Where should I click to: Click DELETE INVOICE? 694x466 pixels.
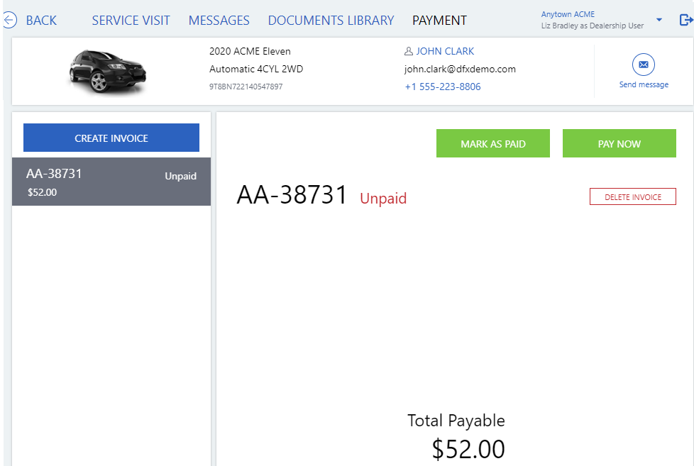(x=632, y=196)
